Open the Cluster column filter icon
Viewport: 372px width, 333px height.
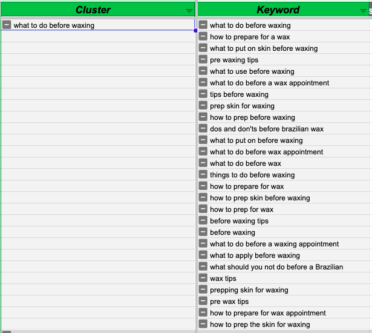pyautogui.click(x=189, y=11)
